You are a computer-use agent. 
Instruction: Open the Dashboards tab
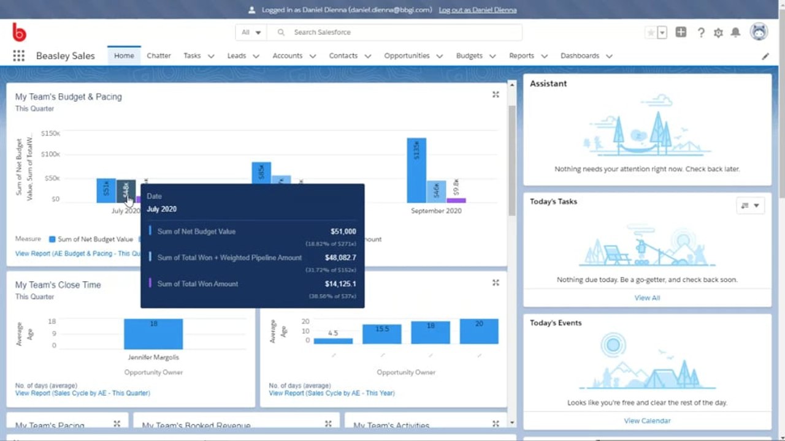point(580,56)
